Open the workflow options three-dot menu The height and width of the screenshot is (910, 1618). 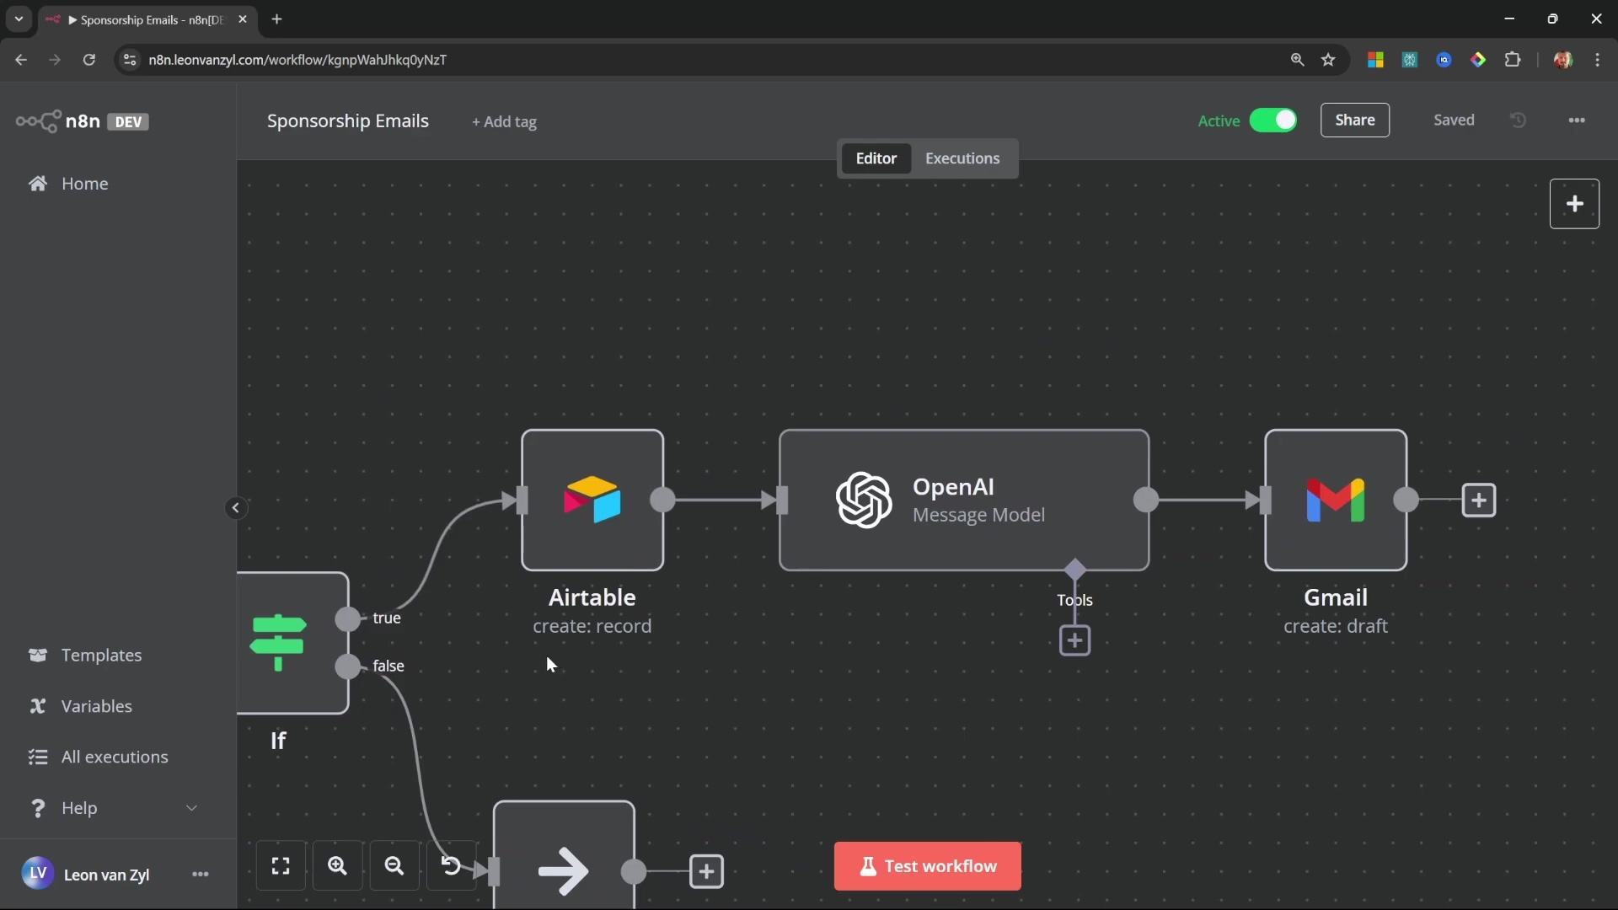tap(1577, 120)
